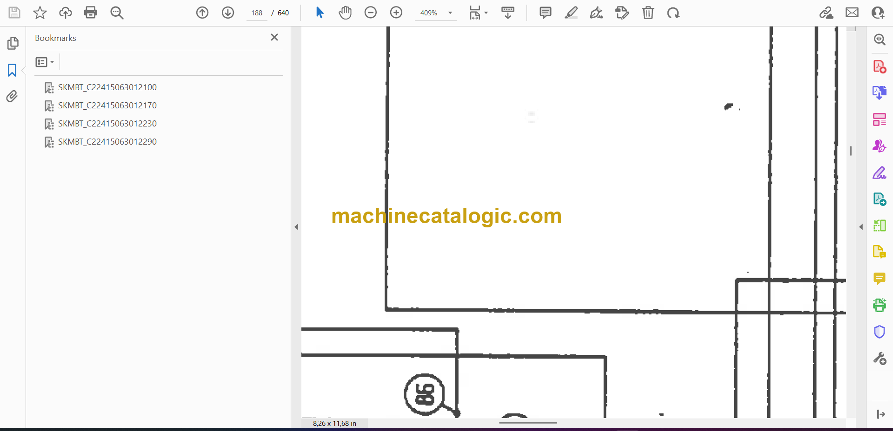The width and height of the screenshot is (893, 431).
Task: Open the Create PDF tool
Action: (880, 67)
